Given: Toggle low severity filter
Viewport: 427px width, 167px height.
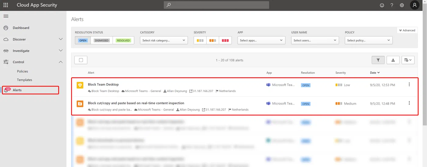Looking at the screenshot, I should pos(200,40).
